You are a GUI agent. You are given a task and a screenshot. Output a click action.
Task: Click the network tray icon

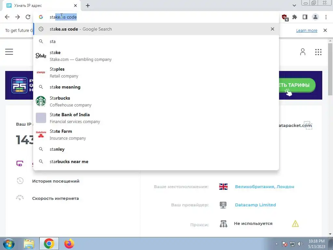click(292, 244)
